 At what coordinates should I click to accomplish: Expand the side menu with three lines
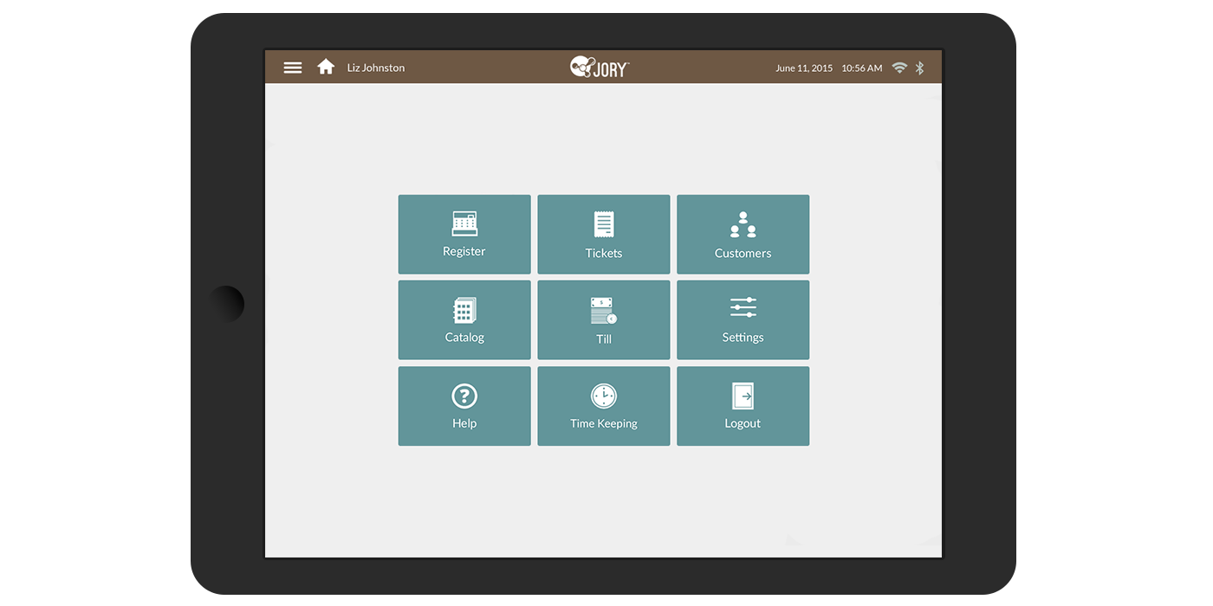(293, 67)
